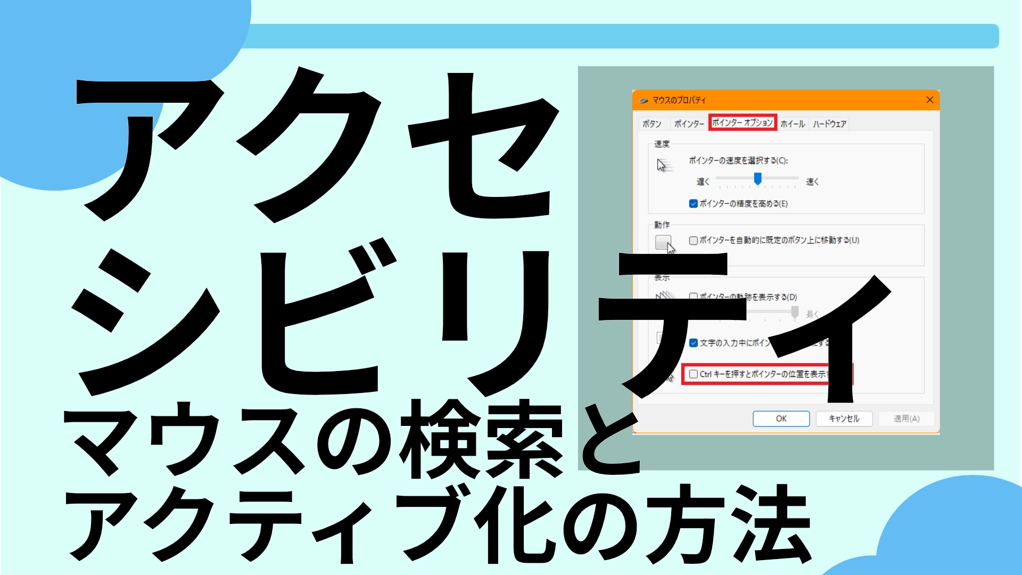Image resolution: width=1022 pixels, height=575 pixels.
Task: Click the 適用(A) button
Action: coord(906,418)
